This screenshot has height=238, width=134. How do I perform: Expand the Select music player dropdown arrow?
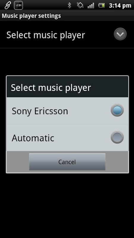pyautogui.click(x=120, y=34)
